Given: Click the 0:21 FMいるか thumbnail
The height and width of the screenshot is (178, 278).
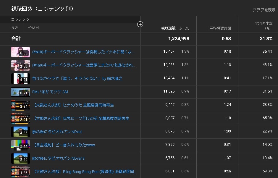Looking at the screenshot, I should point(20,92).
